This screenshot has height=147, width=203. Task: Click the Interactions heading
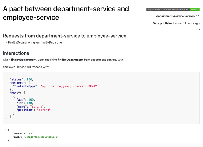click(x=16, y=53)
